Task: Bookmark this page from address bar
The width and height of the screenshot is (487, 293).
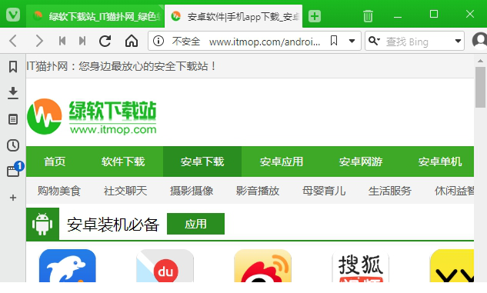Action: point(334,40)
